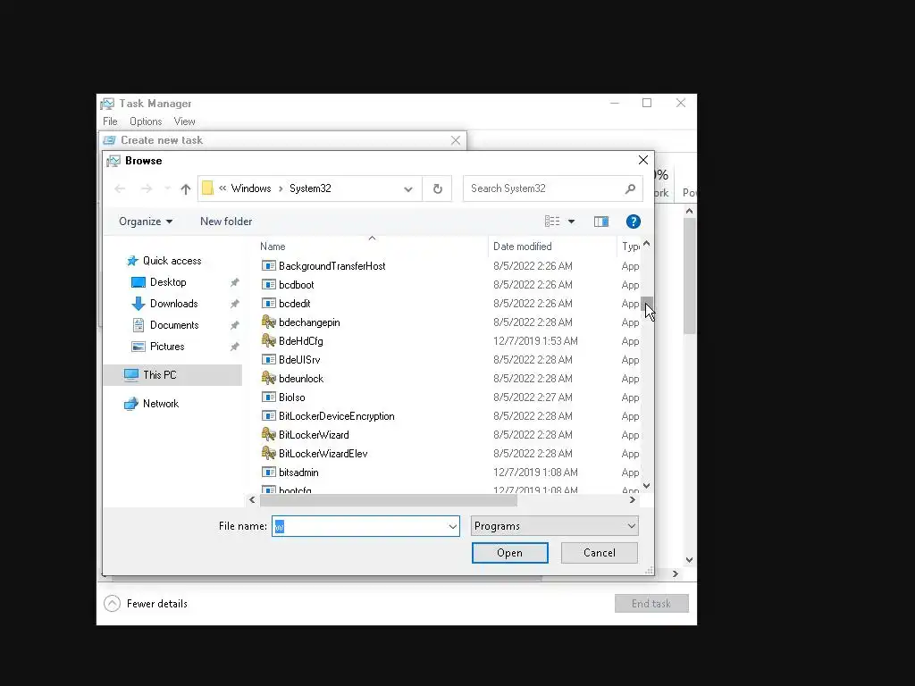Unpin Desktop using its pin icon
Screen dimensions: 915x686
point(235,282)
